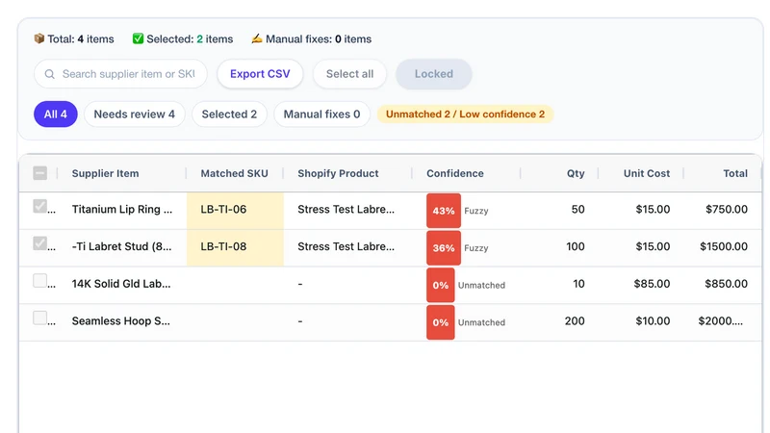Click the $10.00 unit cost cell
The height and width of the screenshot is (433, 770).
[x=653, y=321]
